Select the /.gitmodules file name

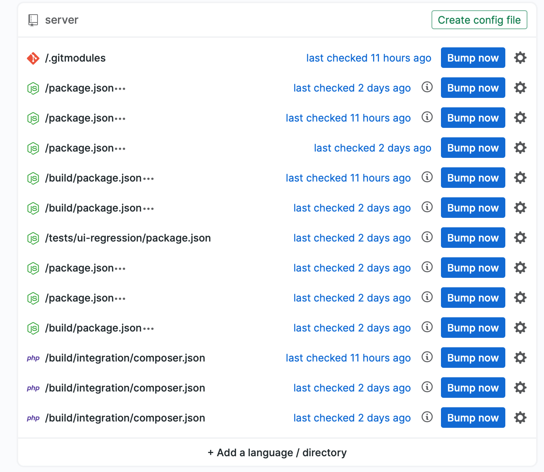click(x=75, y=58)
